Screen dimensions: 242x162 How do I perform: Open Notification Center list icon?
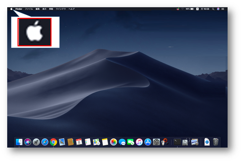(x=223, y=9)
